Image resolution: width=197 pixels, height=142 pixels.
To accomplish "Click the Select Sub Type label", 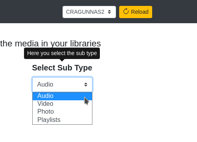I will pyautogui.click(x=62, y=68).
